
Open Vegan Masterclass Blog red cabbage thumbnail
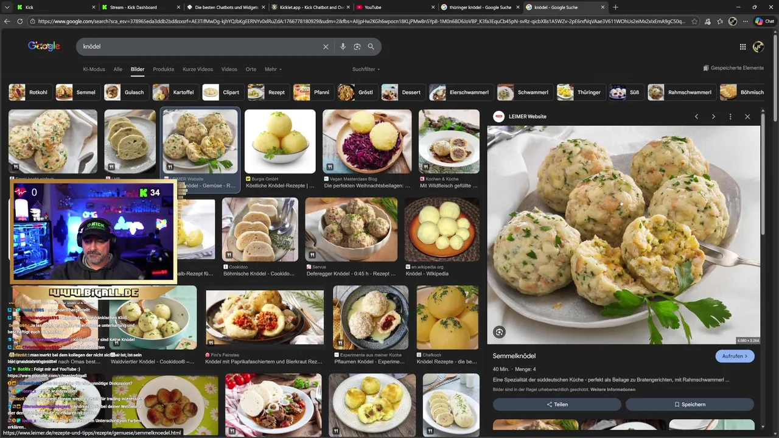point(367,141)
